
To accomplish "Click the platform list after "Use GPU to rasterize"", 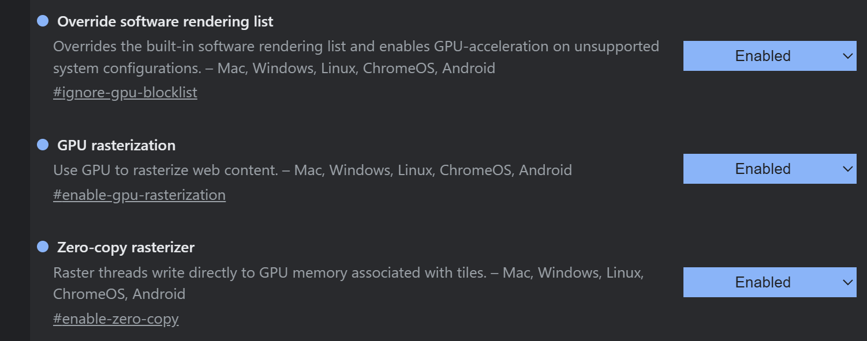I will pyautogui.click(x=433, y=170).
